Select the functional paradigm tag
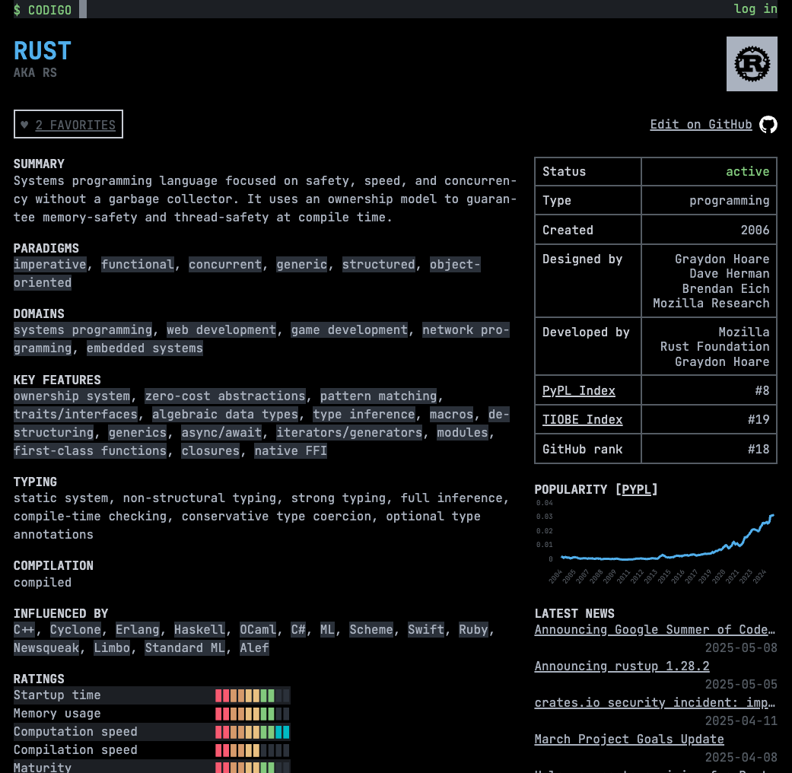Viewport: 792px width, 773px height. tap(138, 264)
